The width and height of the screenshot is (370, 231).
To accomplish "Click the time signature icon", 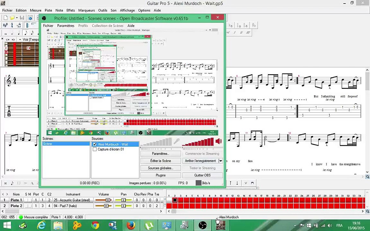I will [x=12, y=25].
